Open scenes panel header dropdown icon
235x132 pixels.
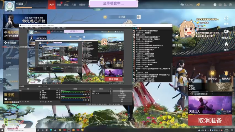click(38, 89)
